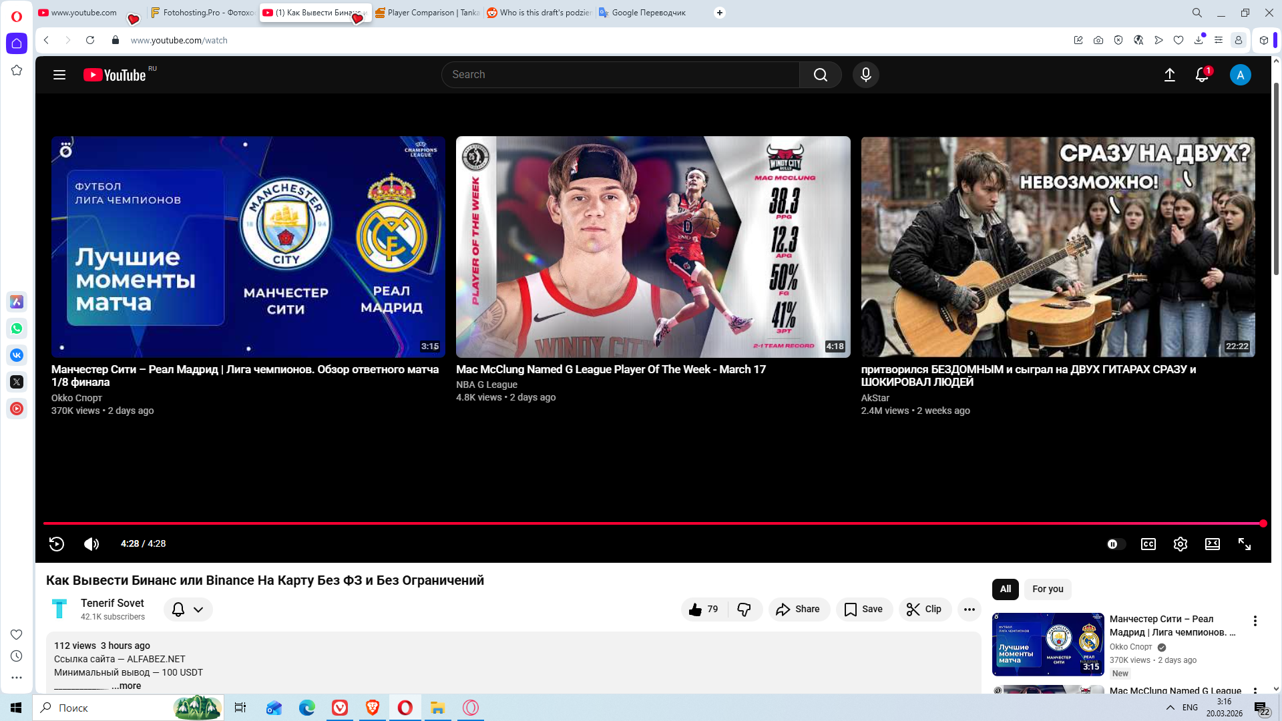Click the upload video icon
The width and height of the screenshot is (1282, 721).
1169,75
